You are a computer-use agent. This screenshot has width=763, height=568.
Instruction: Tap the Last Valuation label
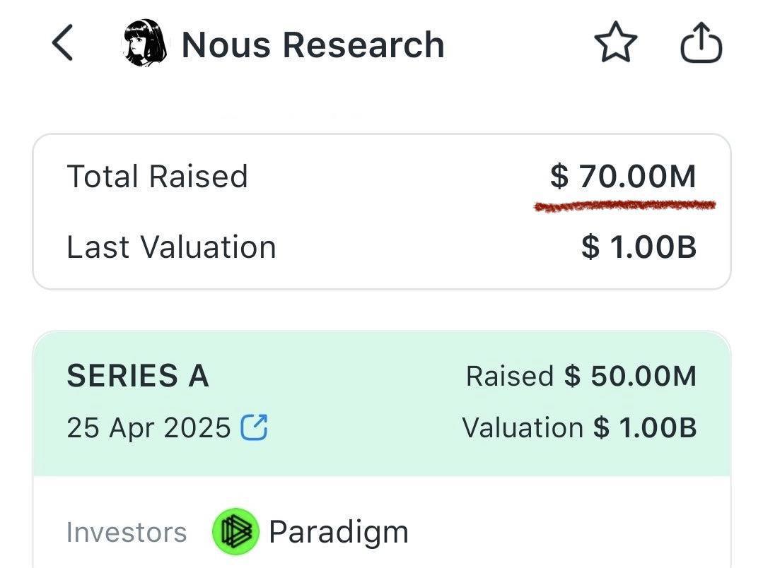click(171, 247)
